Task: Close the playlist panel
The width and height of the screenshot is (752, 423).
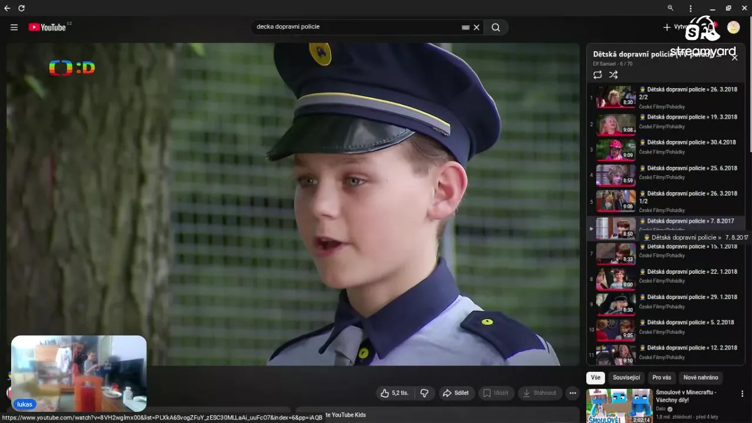Action: click(734, 58)
